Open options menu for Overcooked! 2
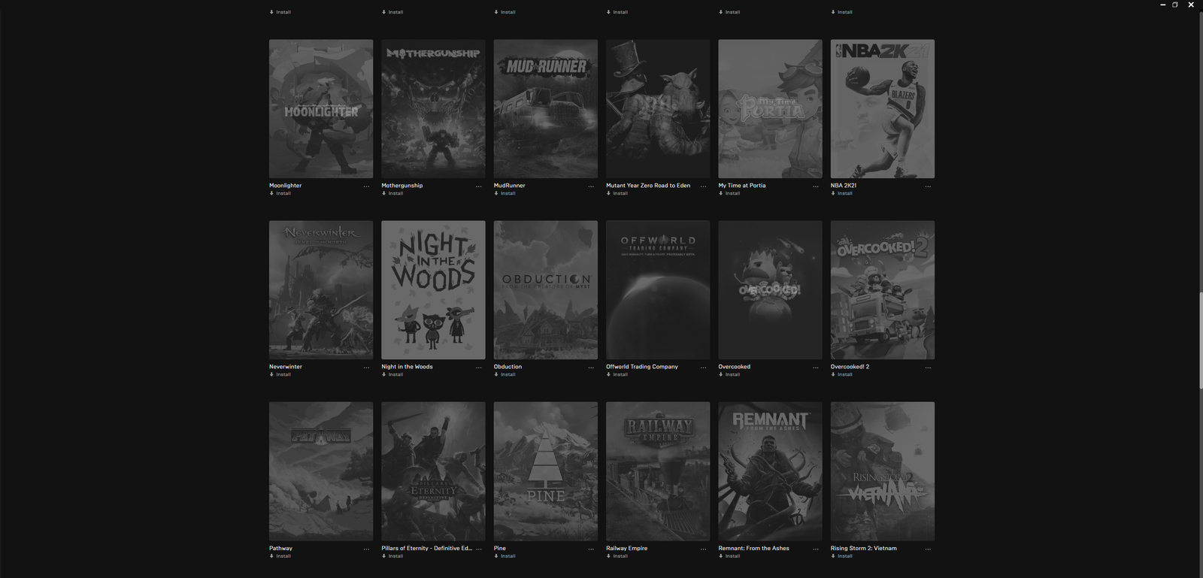 tap(928, 368)
